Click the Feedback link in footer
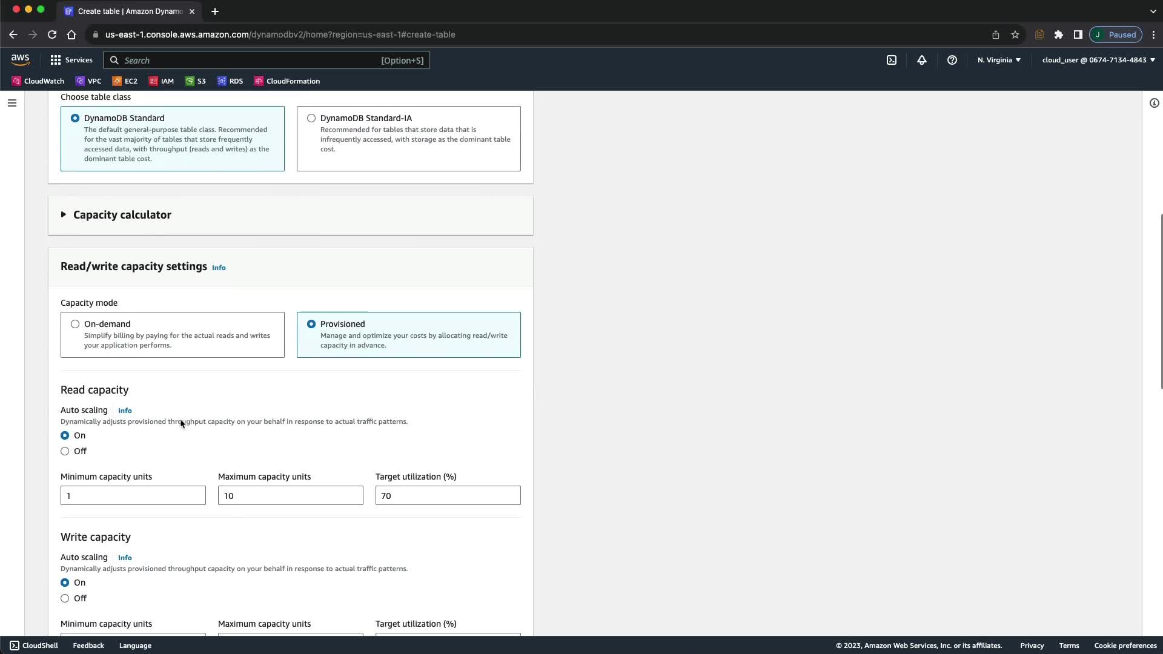Viewport: 1163px width, 654px height. pyautogui.click(x=88, y=646)
